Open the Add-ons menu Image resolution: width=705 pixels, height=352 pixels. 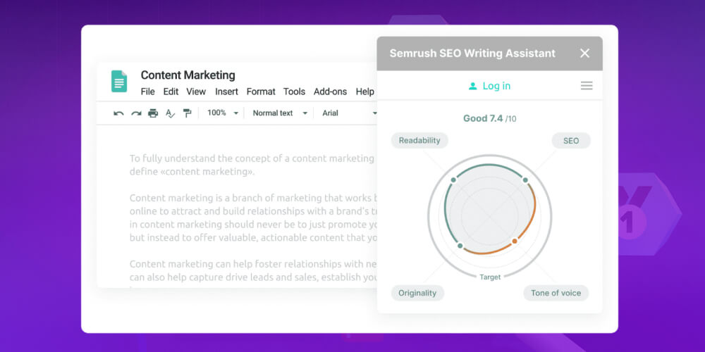[x=330, y=92]
